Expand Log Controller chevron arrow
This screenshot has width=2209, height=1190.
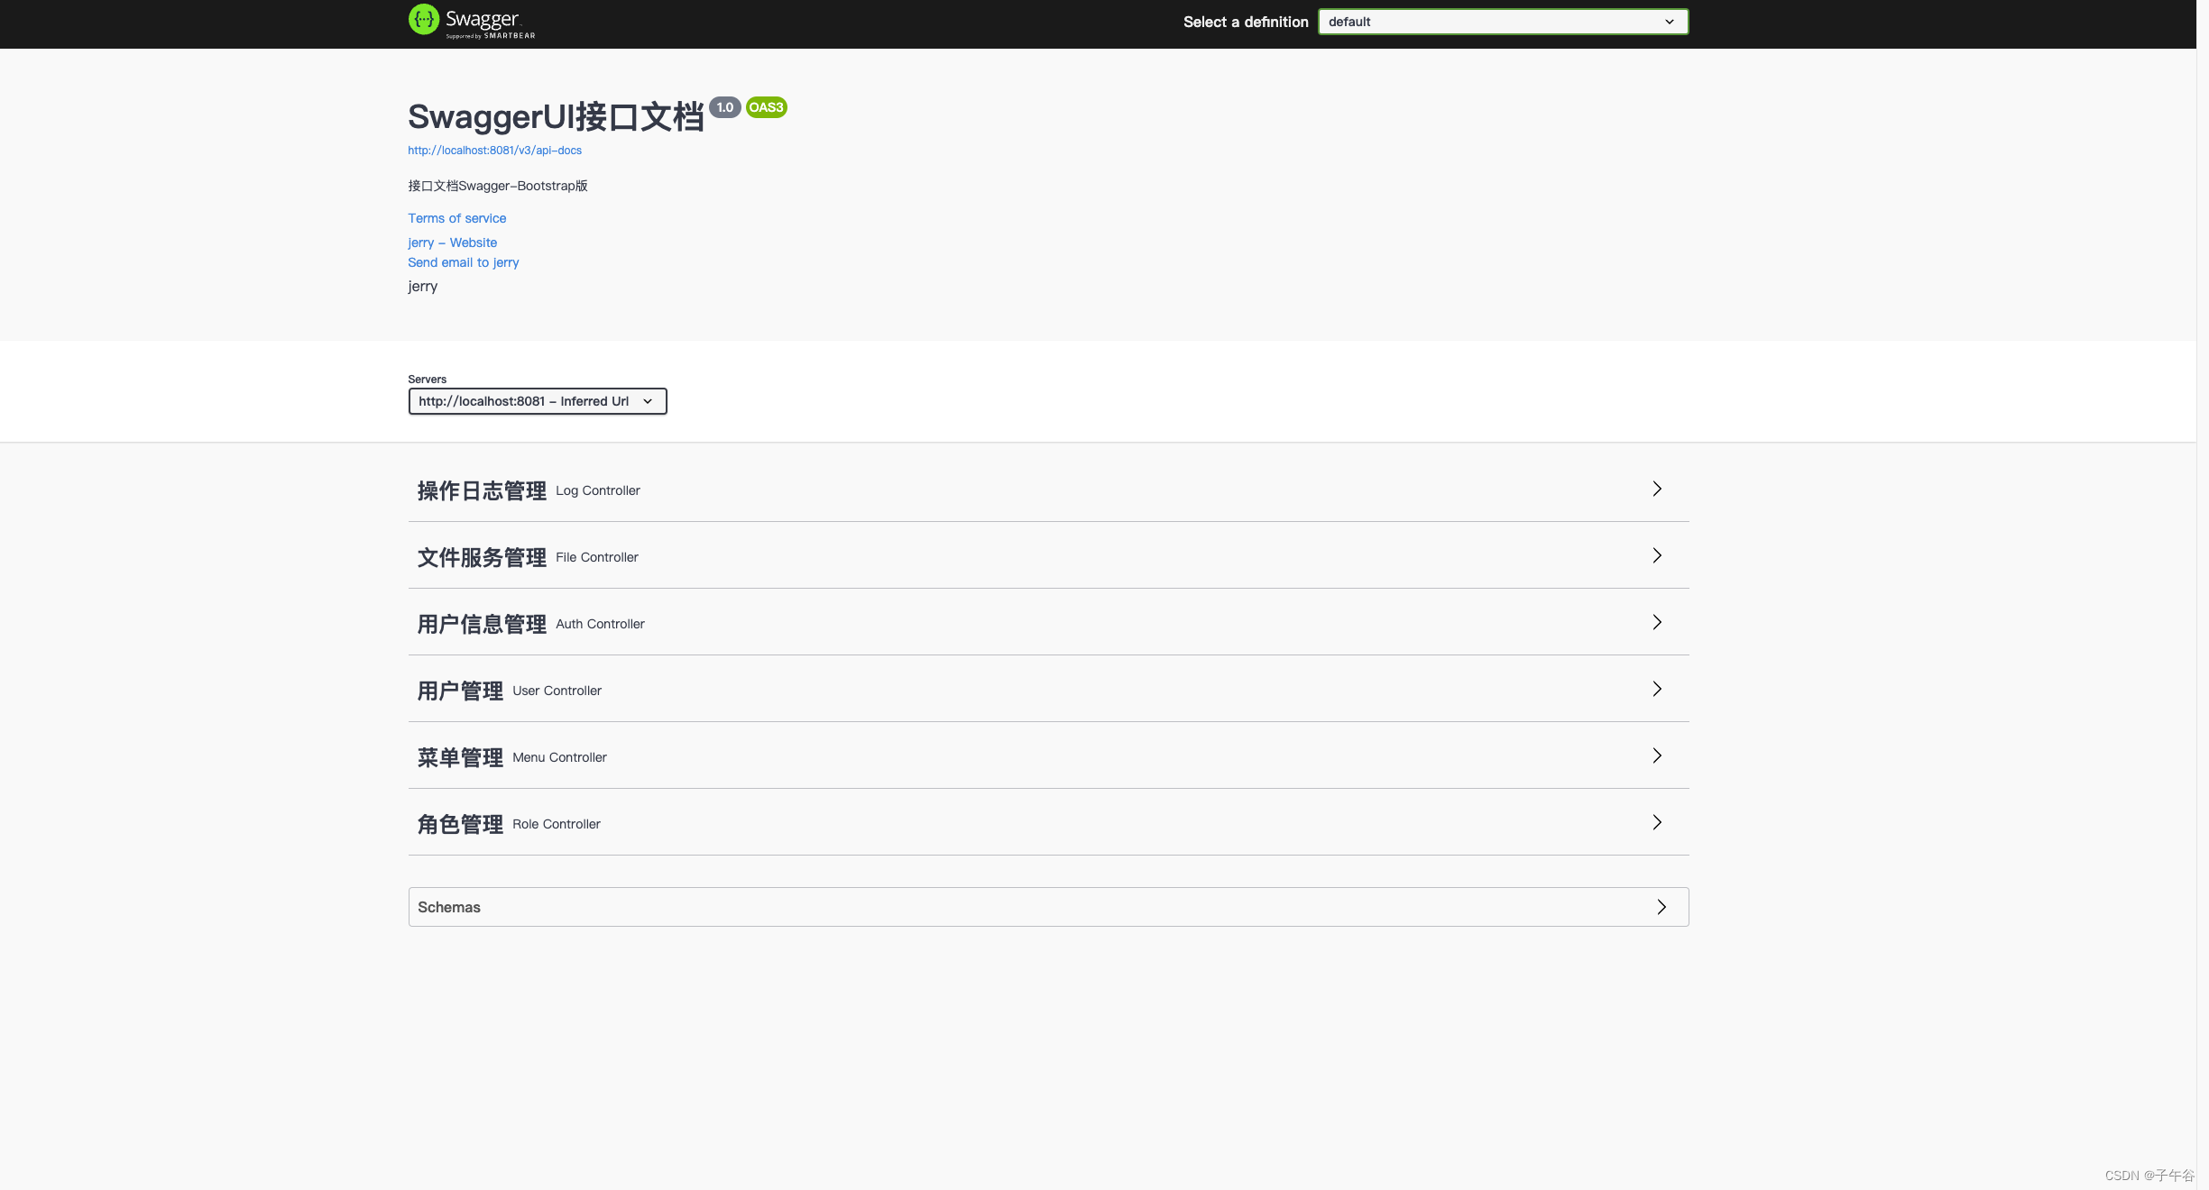point(1656,489)
